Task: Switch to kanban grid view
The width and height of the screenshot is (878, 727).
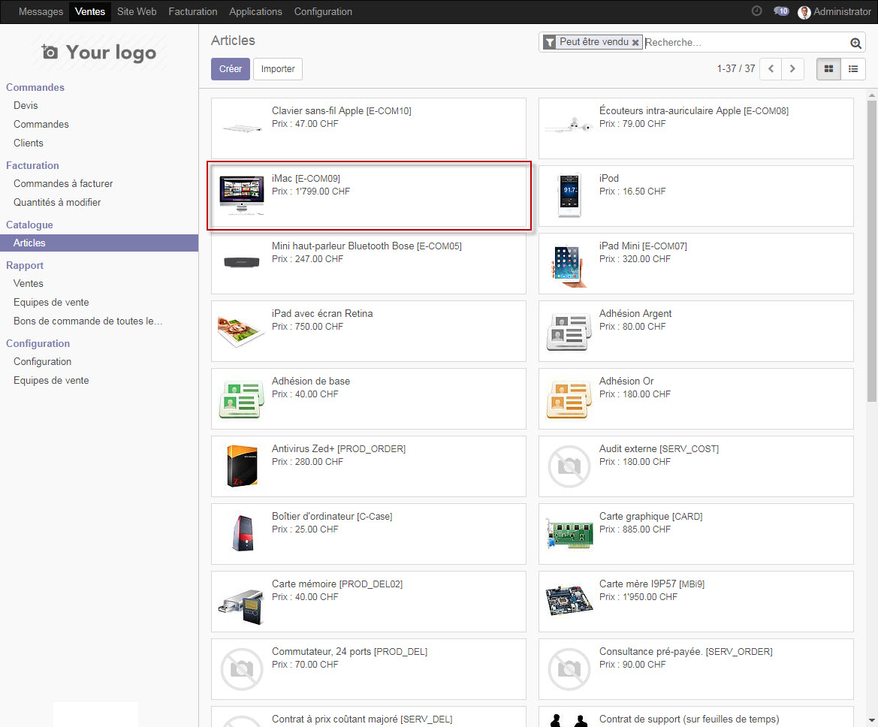Action: (x=829, y=69)
